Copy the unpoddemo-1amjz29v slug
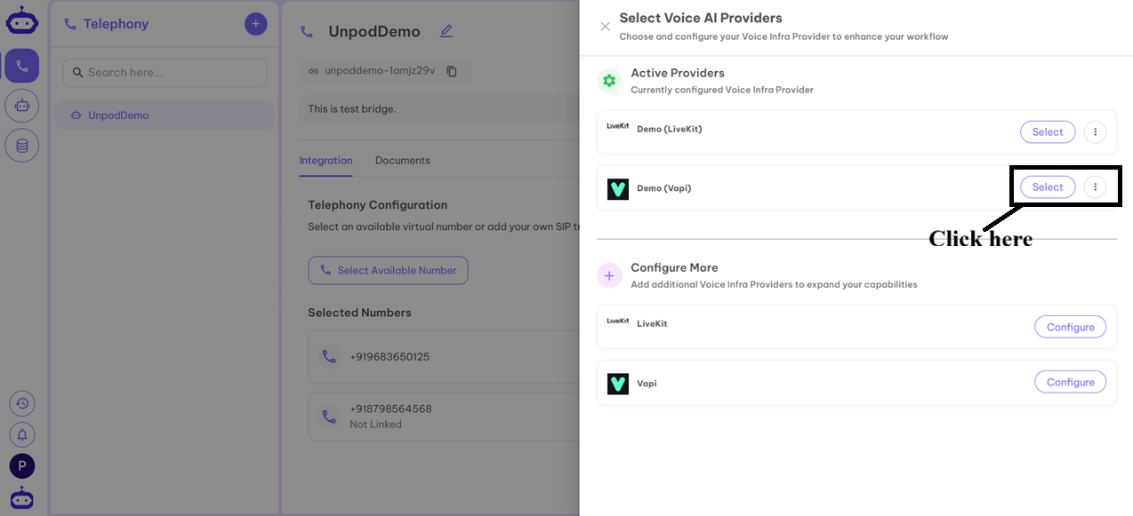Viewport: 1133px width, 516px height. click(x=452, y=71)
